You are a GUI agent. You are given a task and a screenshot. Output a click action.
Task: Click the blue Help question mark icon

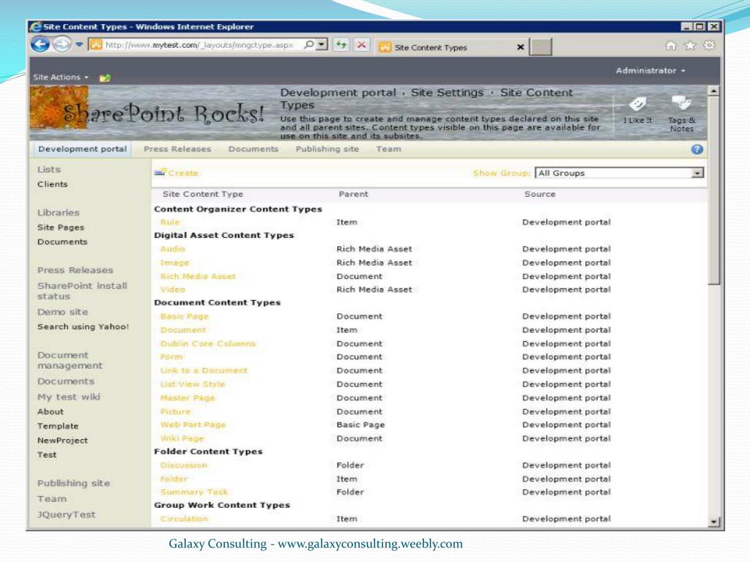point(697,149)
